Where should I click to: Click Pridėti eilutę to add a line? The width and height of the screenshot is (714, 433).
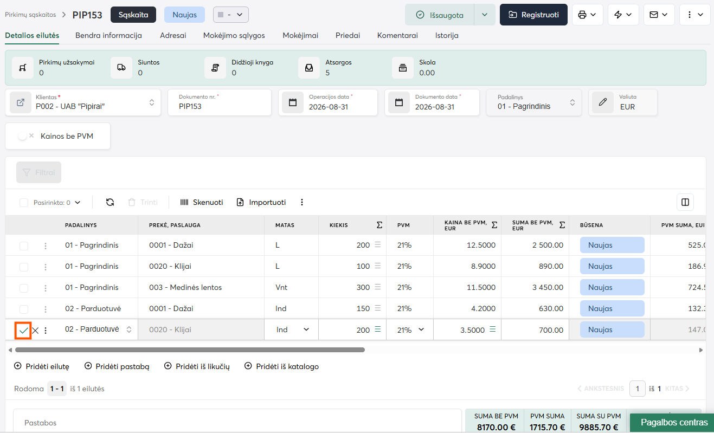[x=42, y=366]
